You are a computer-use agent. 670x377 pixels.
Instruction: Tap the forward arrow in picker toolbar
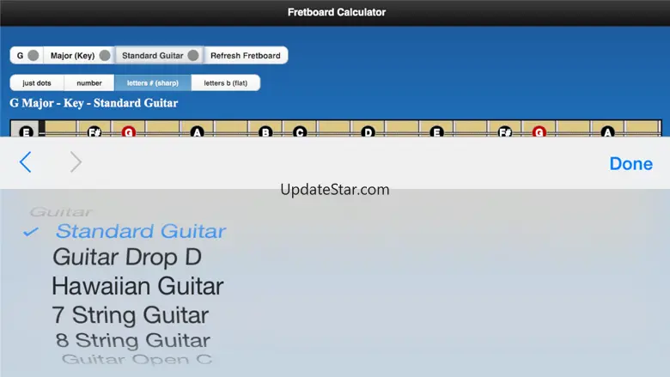[76, 162]
